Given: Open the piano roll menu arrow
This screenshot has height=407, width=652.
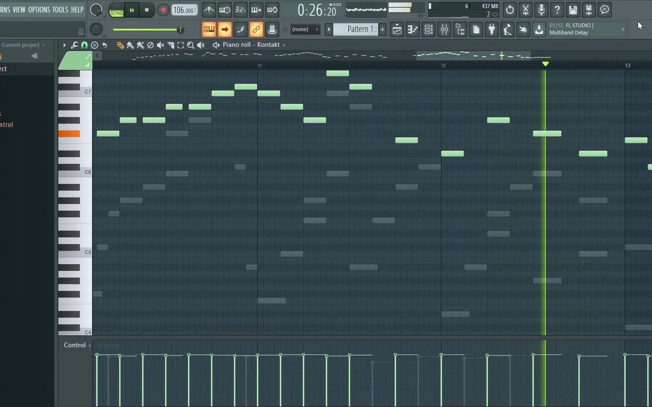Looking at the screenshot, I should pyautogui.click(x=65, y=45).
